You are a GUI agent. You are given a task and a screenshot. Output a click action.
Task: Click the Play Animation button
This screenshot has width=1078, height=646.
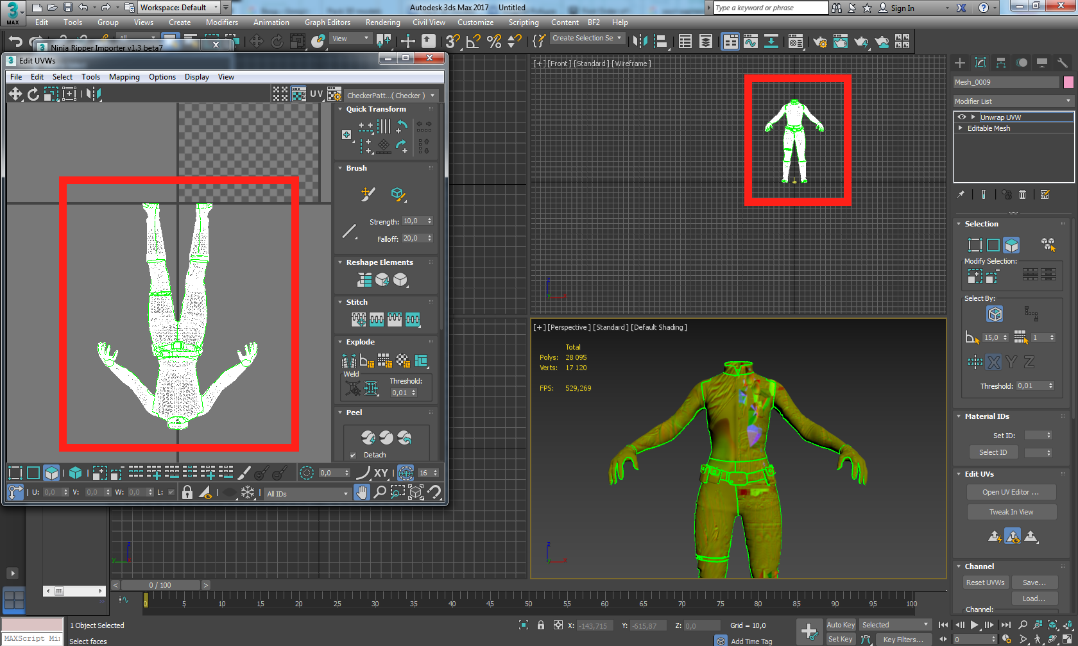tap(975, 625)
